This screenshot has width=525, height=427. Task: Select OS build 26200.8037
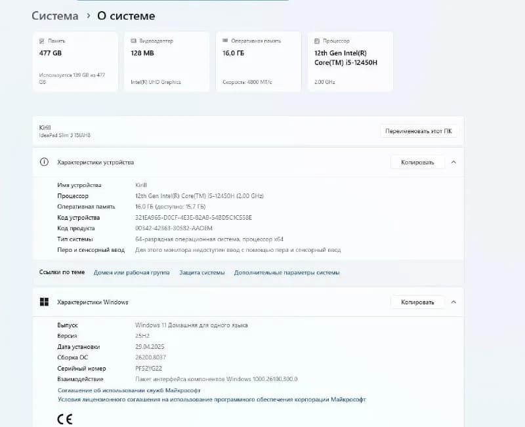coord(150,357)
